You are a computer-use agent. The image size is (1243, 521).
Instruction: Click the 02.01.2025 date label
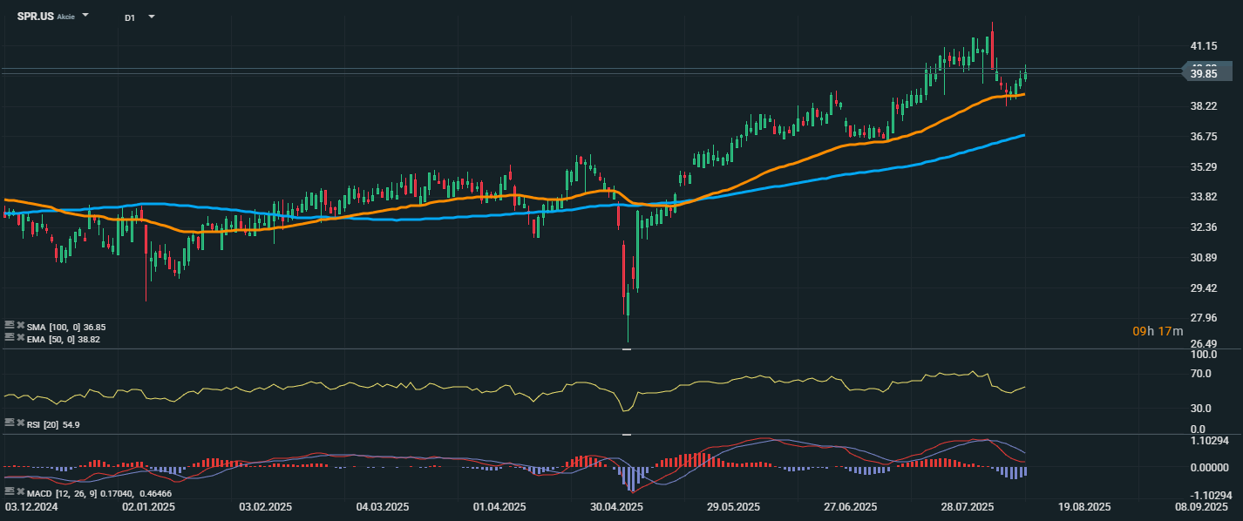click(x=148, y=507)
